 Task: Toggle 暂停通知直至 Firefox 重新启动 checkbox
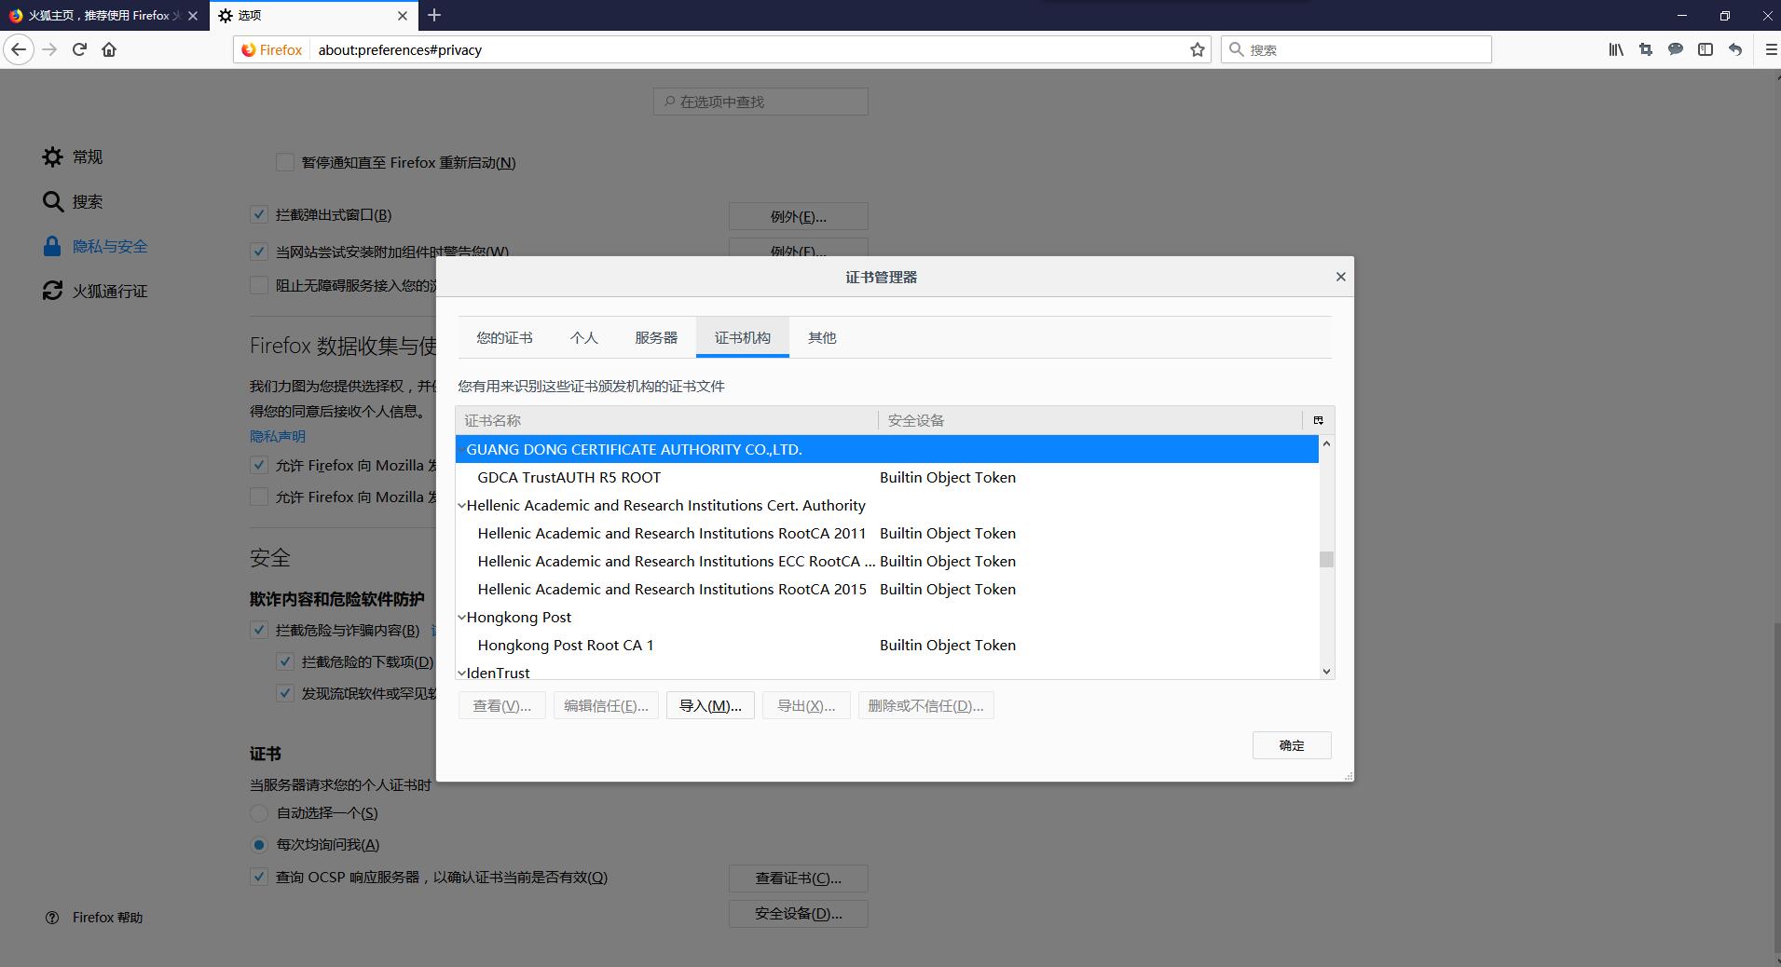point(285,162)
